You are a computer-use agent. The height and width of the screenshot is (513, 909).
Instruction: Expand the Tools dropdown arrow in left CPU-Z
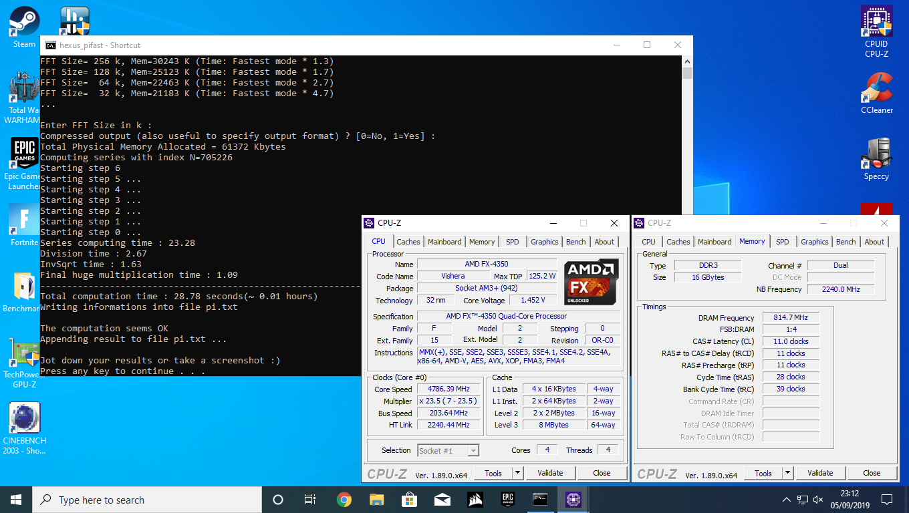tap(517, 473)
